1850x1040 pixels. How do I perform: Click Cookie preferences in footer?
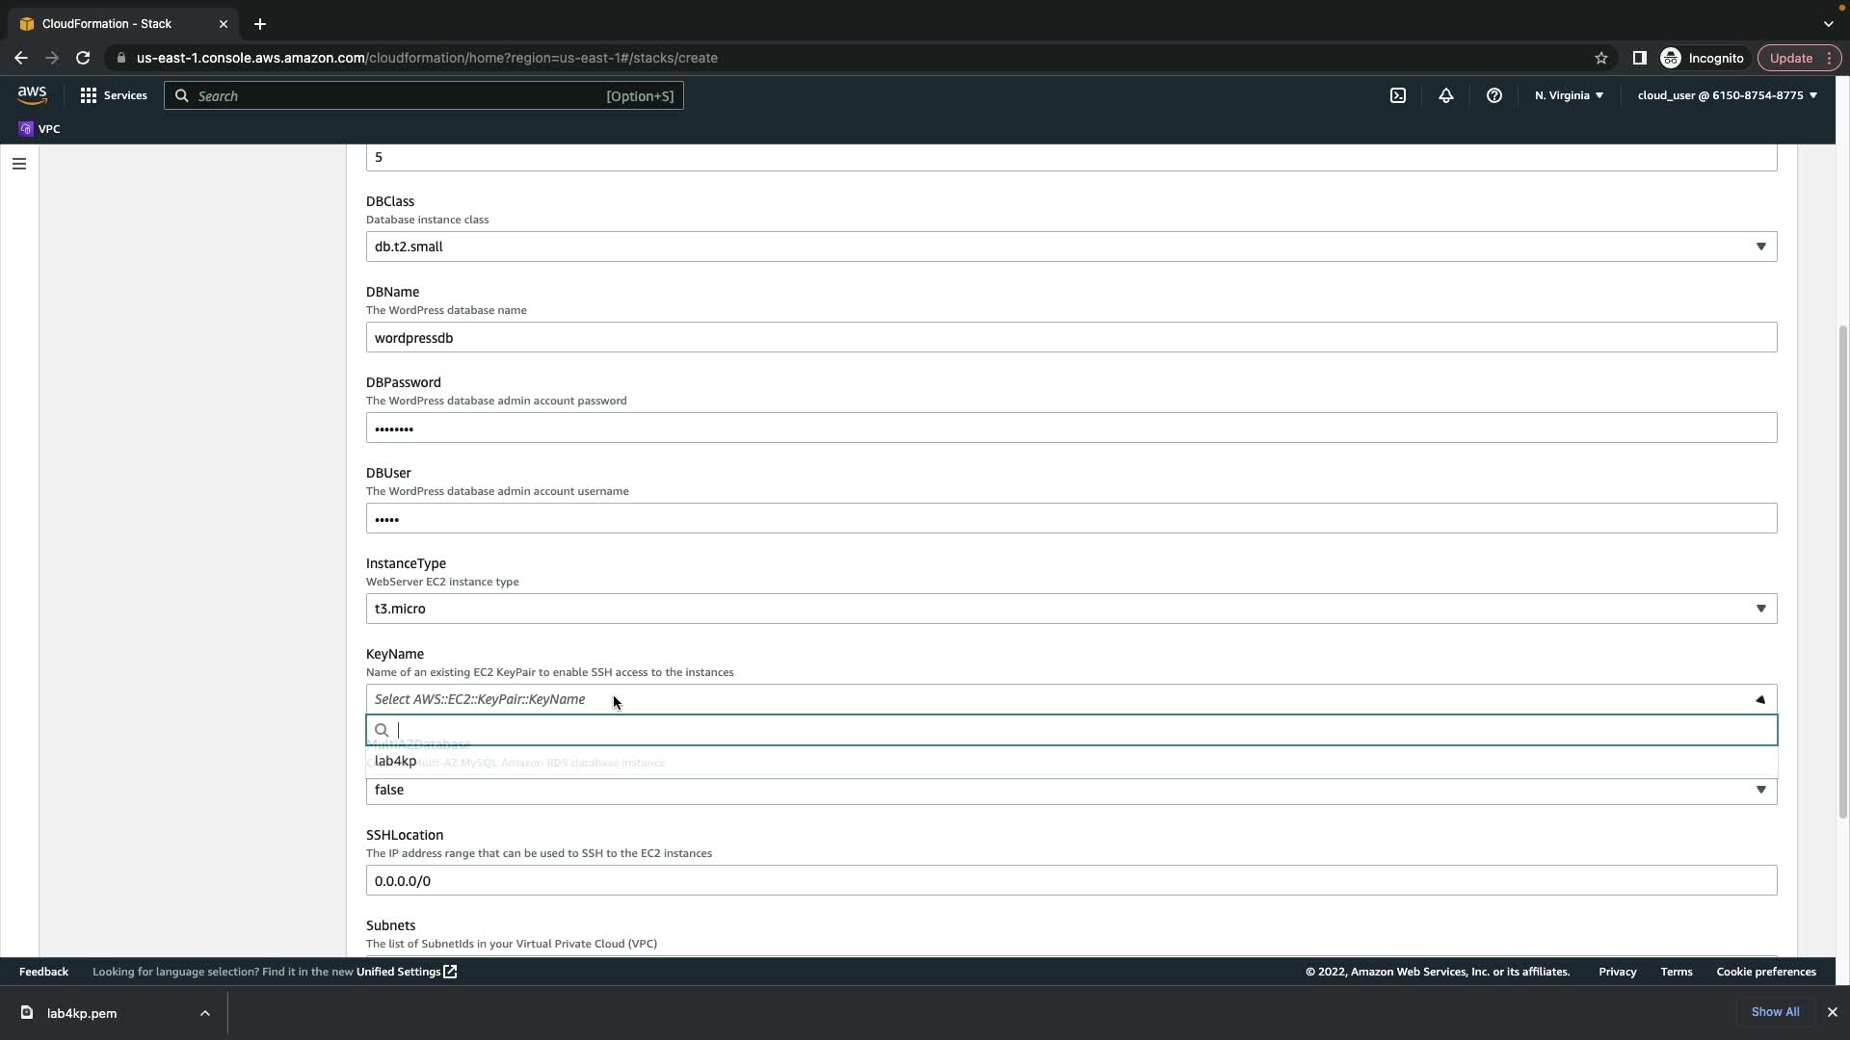[x=1765, y=972]
